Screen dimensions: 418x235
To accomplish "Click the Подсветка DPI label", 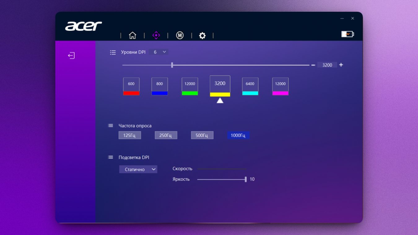I will (x=134, y=157).
